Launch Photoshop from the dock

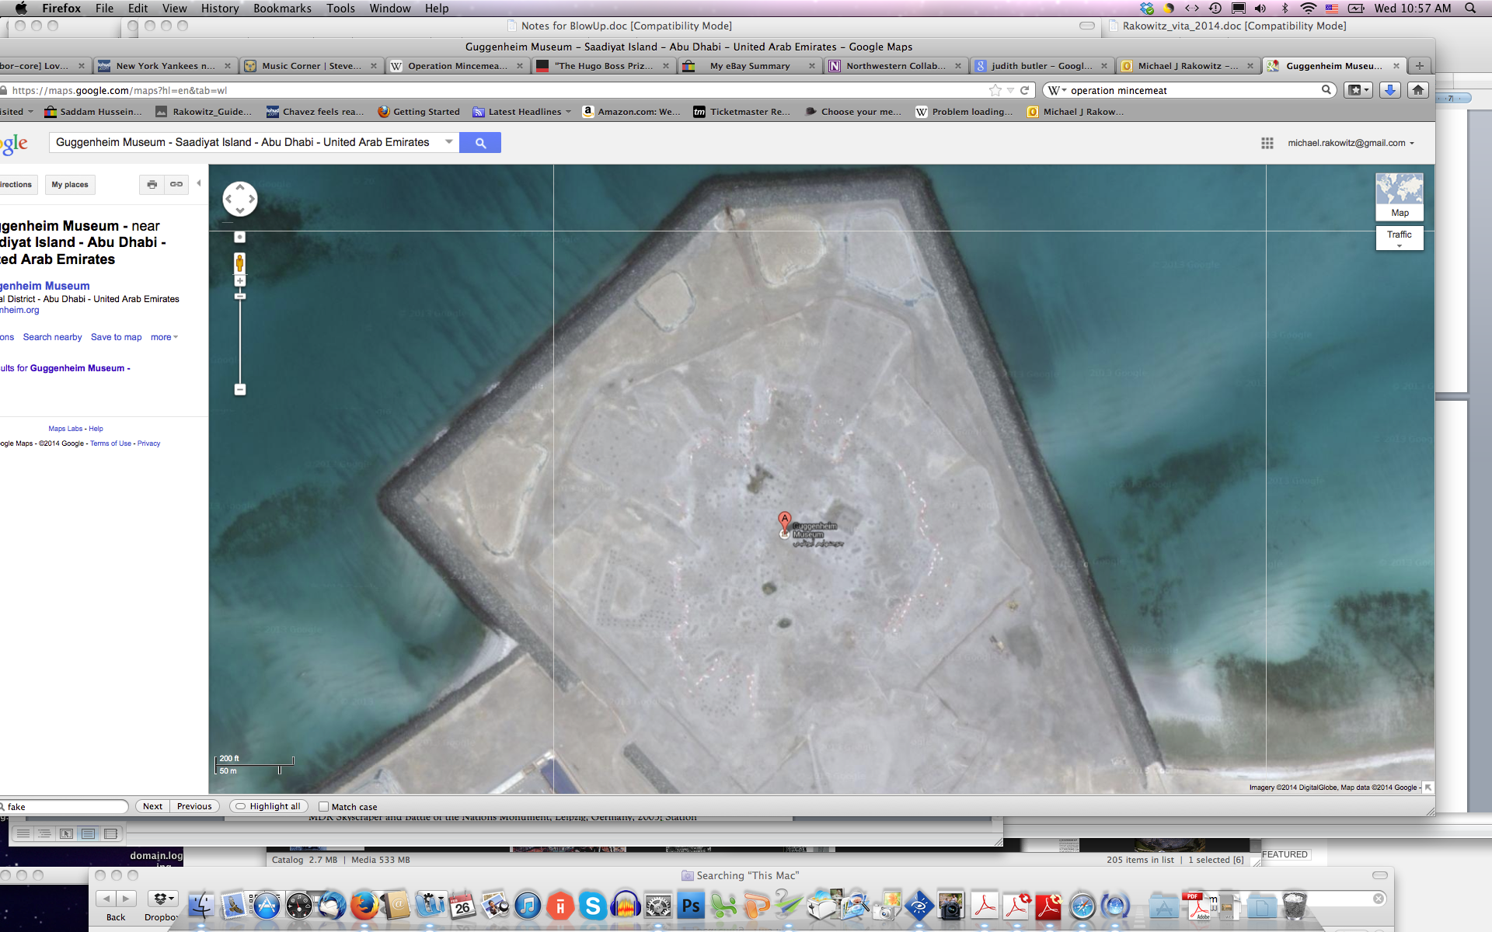[691, 906]
